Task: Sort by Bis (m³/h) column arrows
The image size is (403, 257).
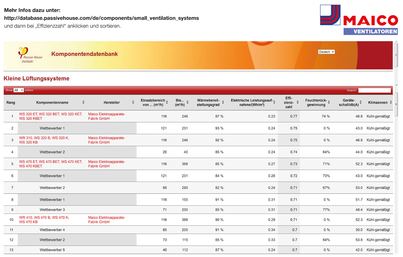Action: pos(188,102)
